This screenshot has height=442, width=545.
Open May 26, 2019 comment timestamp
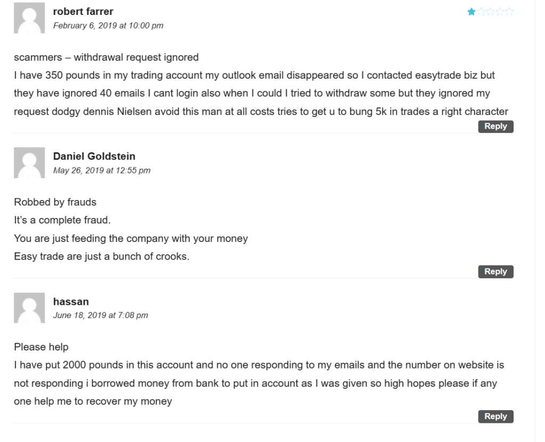click(x=102, y=171)
